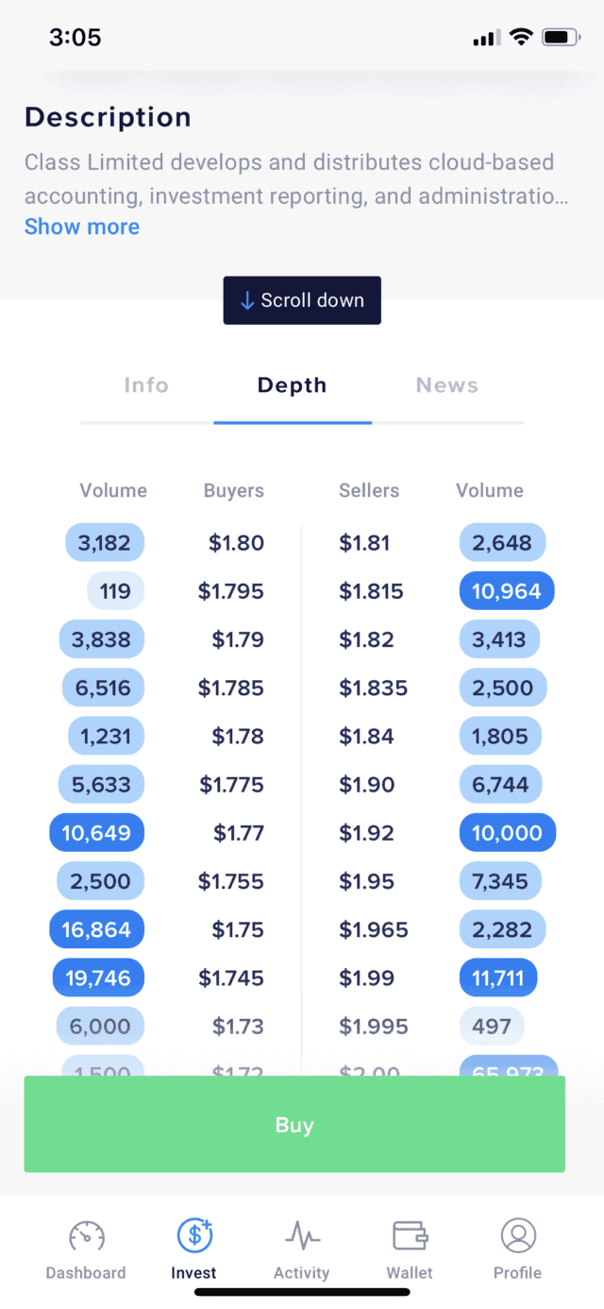
Task: Select the Depth tab
Action: 293,385
